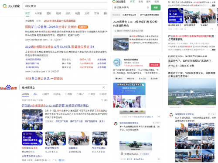Switch to the AI问答 tab in 360 search
Screen dimensions: 218x163
point(38,13)
